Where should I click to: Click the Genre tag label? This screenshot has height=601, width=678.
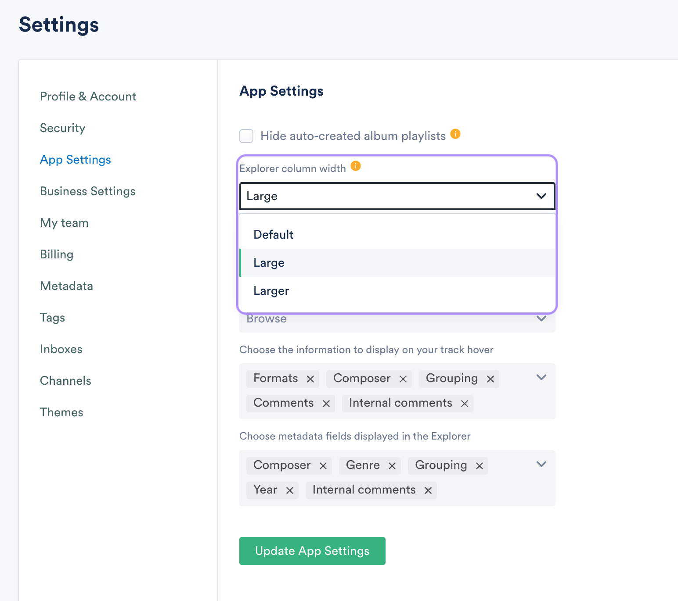(x=363, y=465)
